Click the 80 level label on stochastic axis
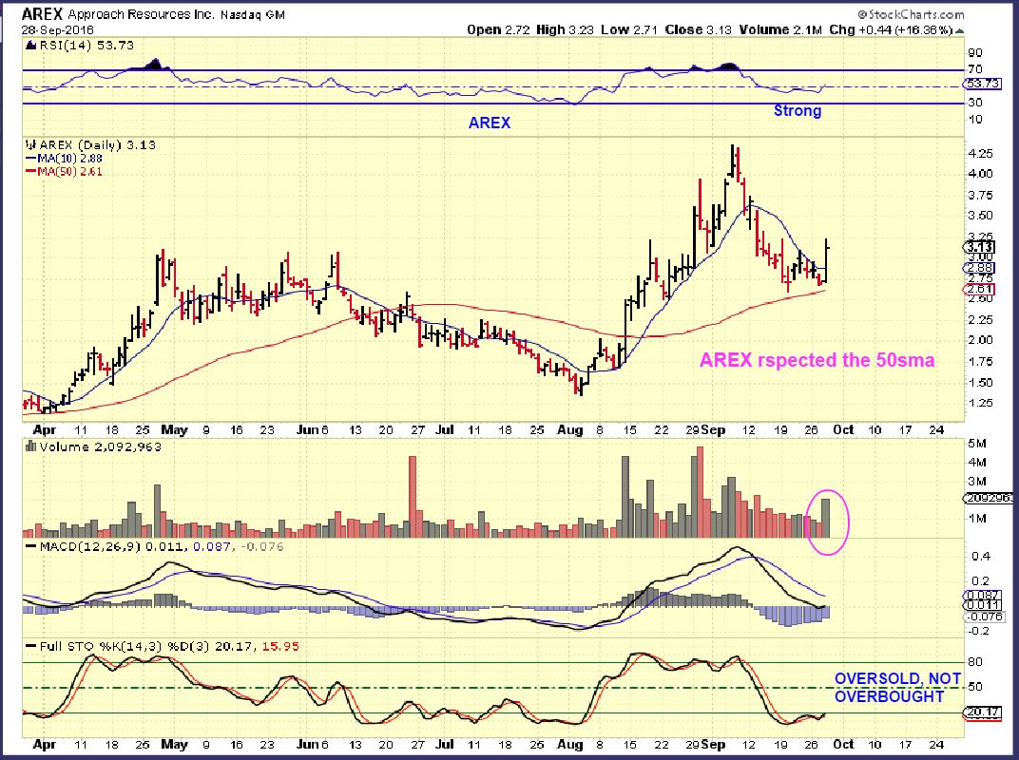Screen dimensions: 1019x760 click(x=975, y=662)
